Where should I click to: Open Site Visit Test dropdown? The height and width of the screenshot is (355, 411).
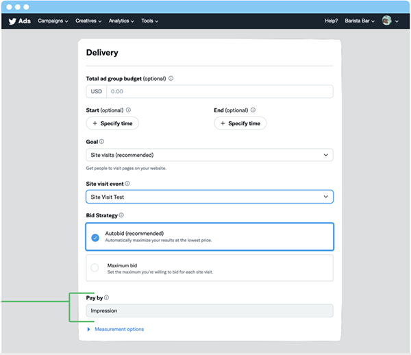tap(210, 197)
